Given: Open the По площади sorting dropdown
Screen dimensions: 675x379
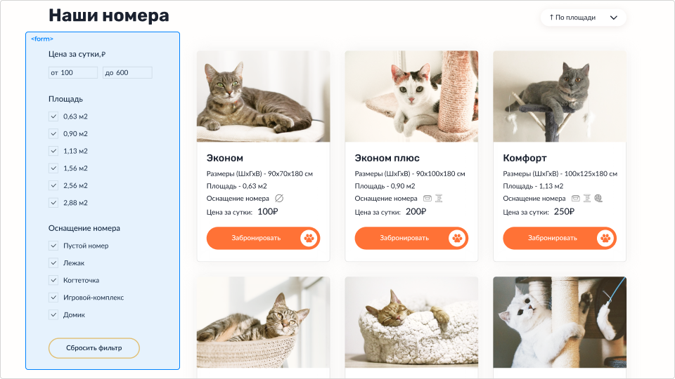Looking at the screenshot, I should [584, 18].
